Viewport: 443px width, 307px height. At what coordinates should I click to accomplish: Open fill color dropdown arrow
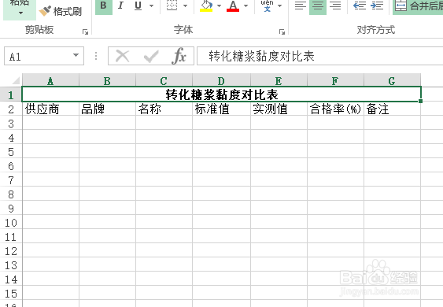(x=219, y=6)
